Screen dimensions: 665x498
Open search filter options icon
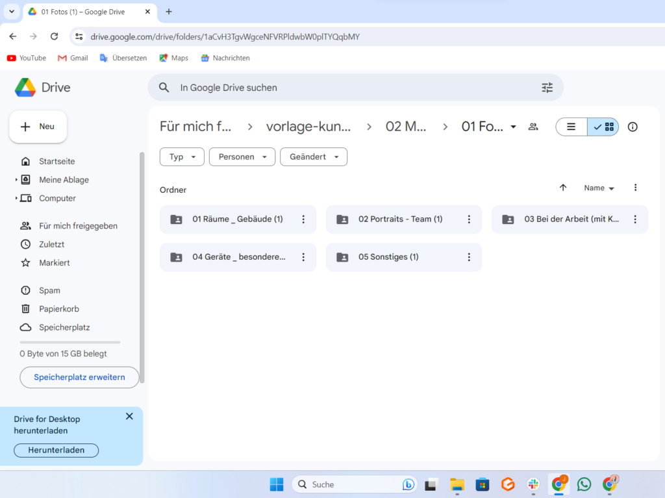click(x=547, y=88)
